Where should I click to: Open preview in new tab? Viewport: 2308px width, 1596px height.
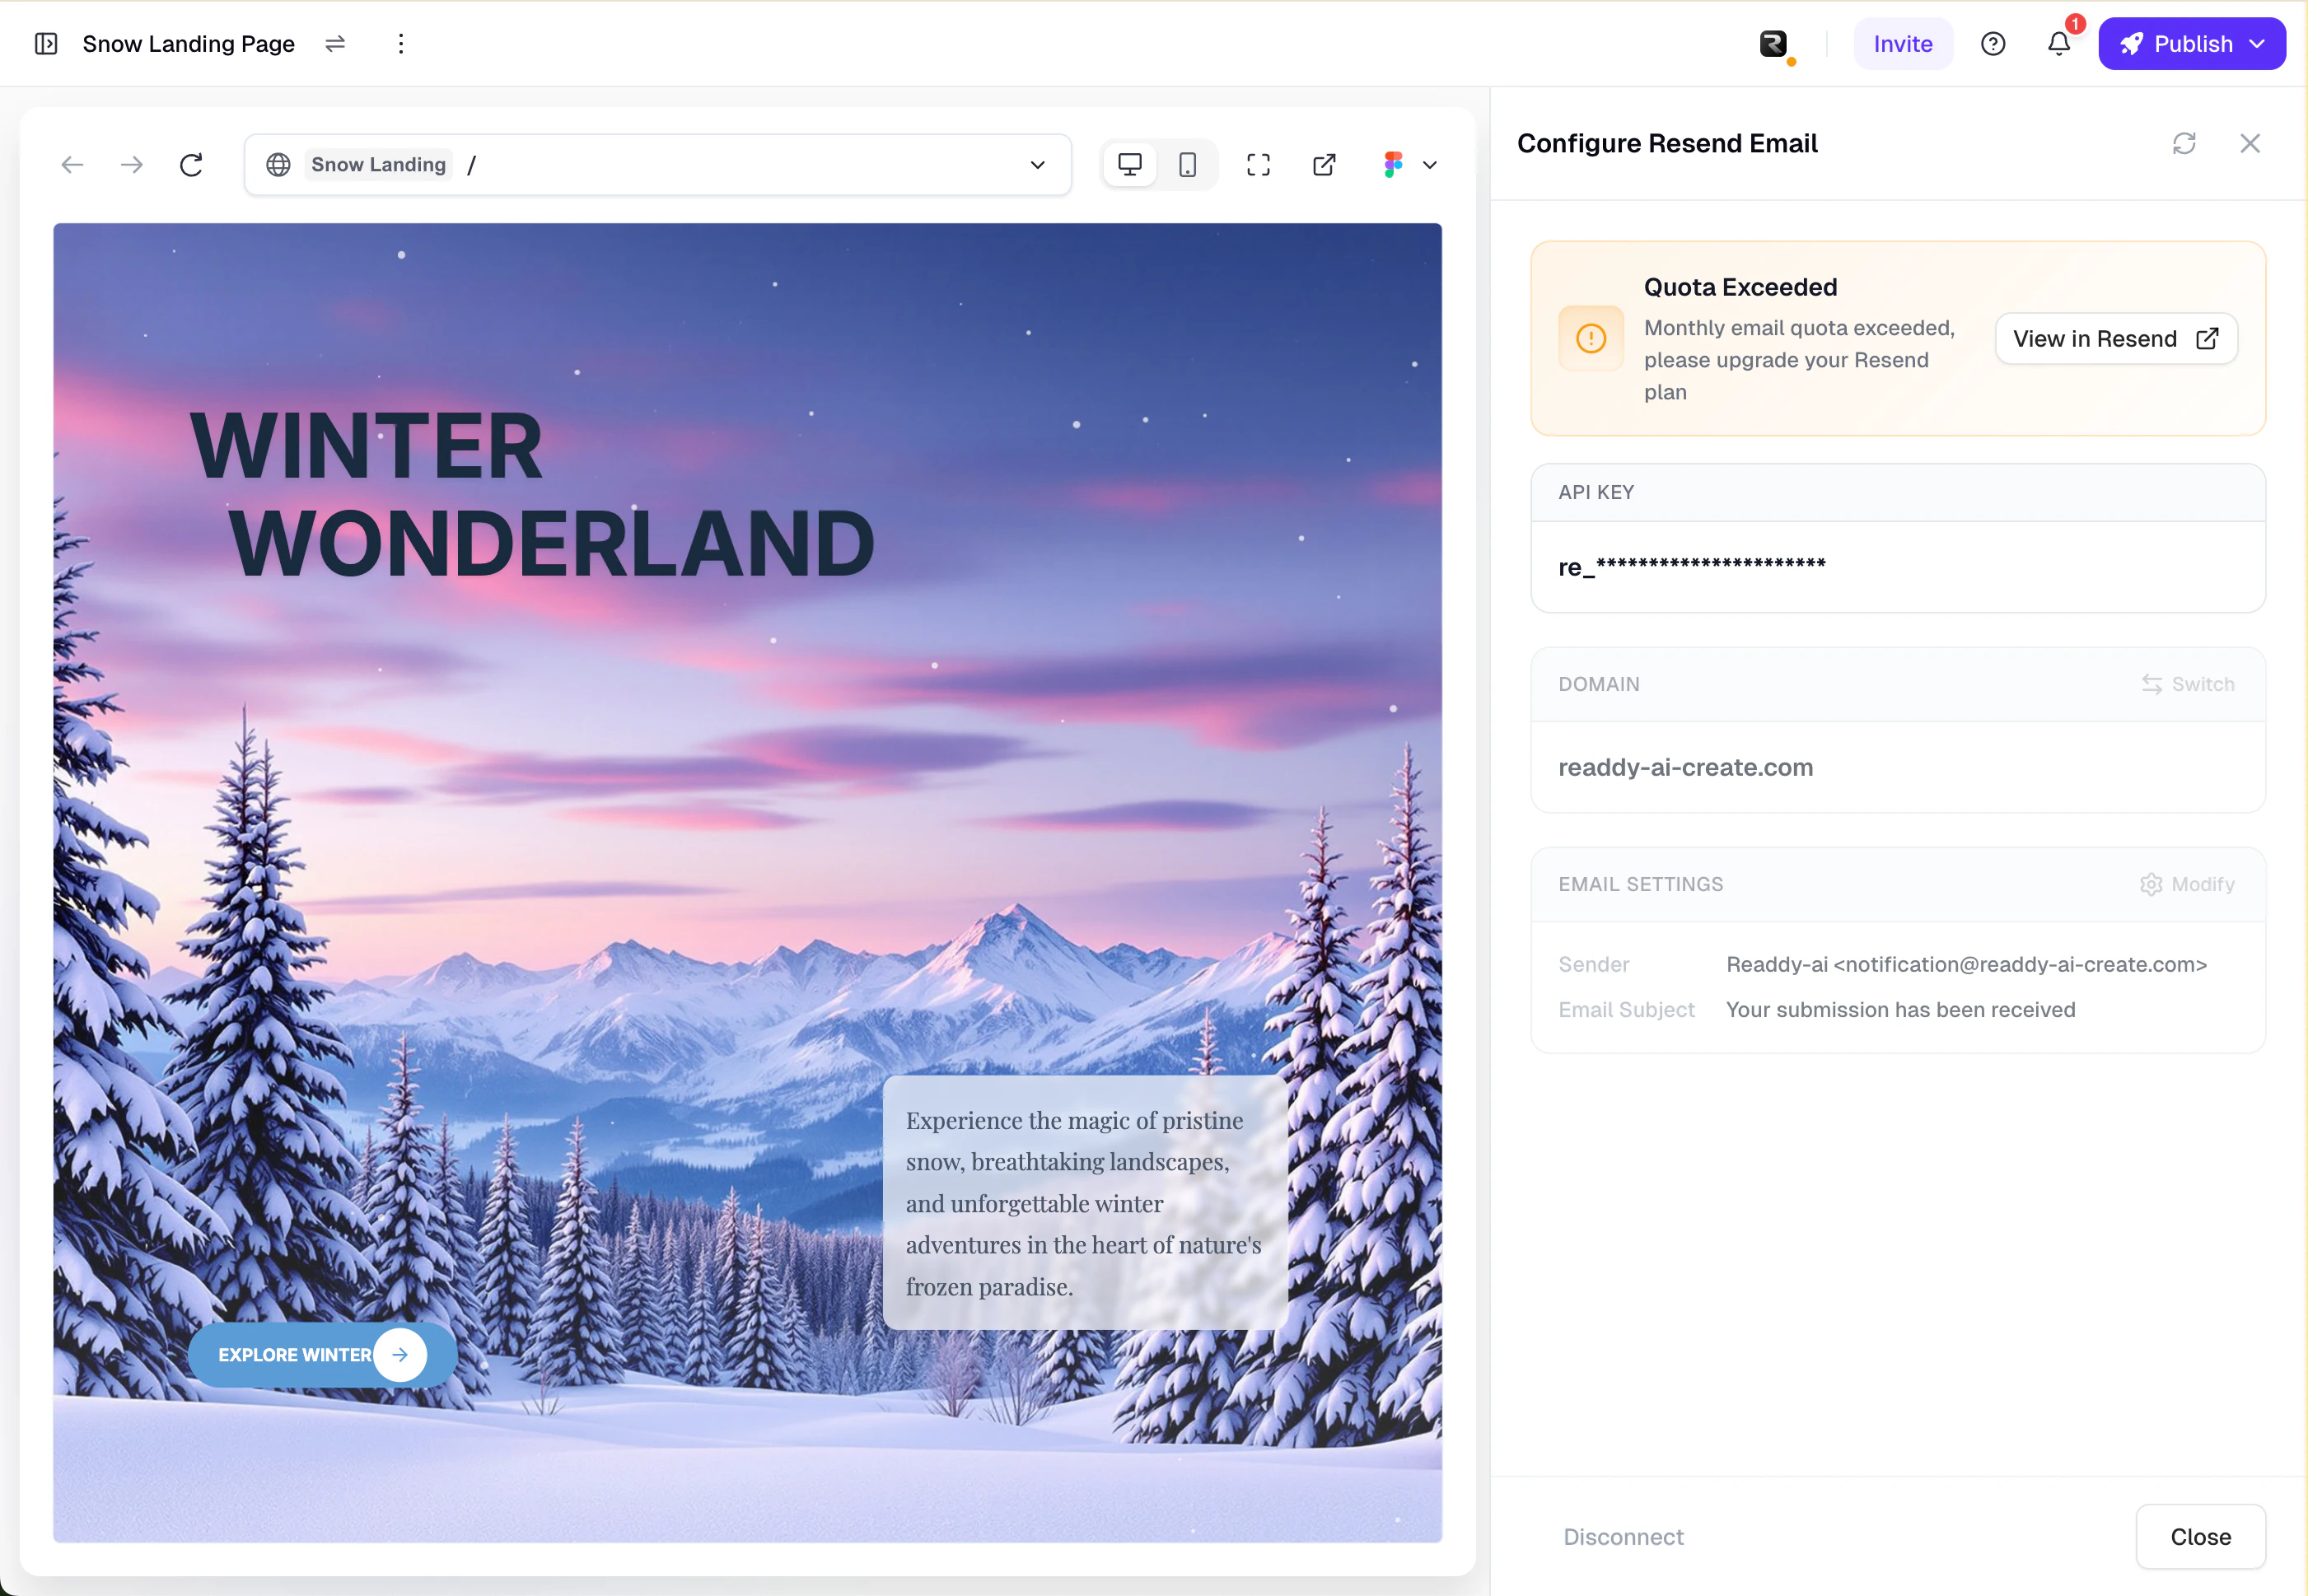(x=1324, y=165)
